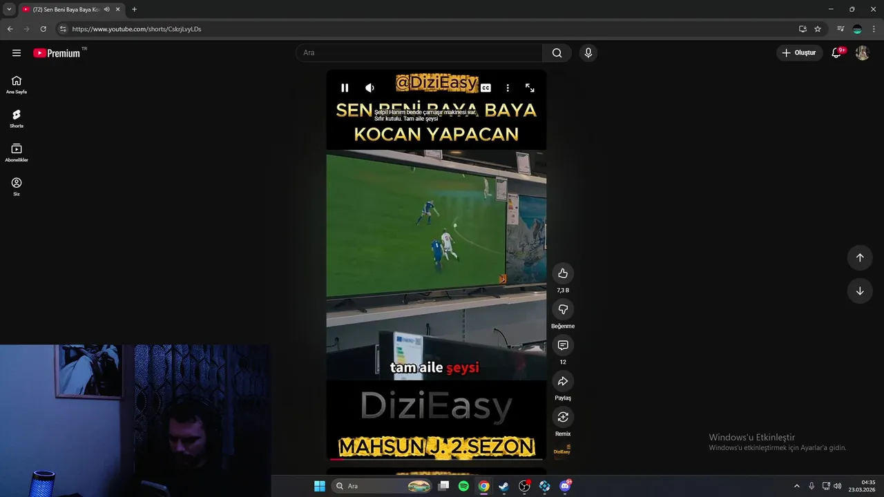Go to the previous Short with up arrow
The width and height of the screenshot is (884, 497).
(860, 257)
